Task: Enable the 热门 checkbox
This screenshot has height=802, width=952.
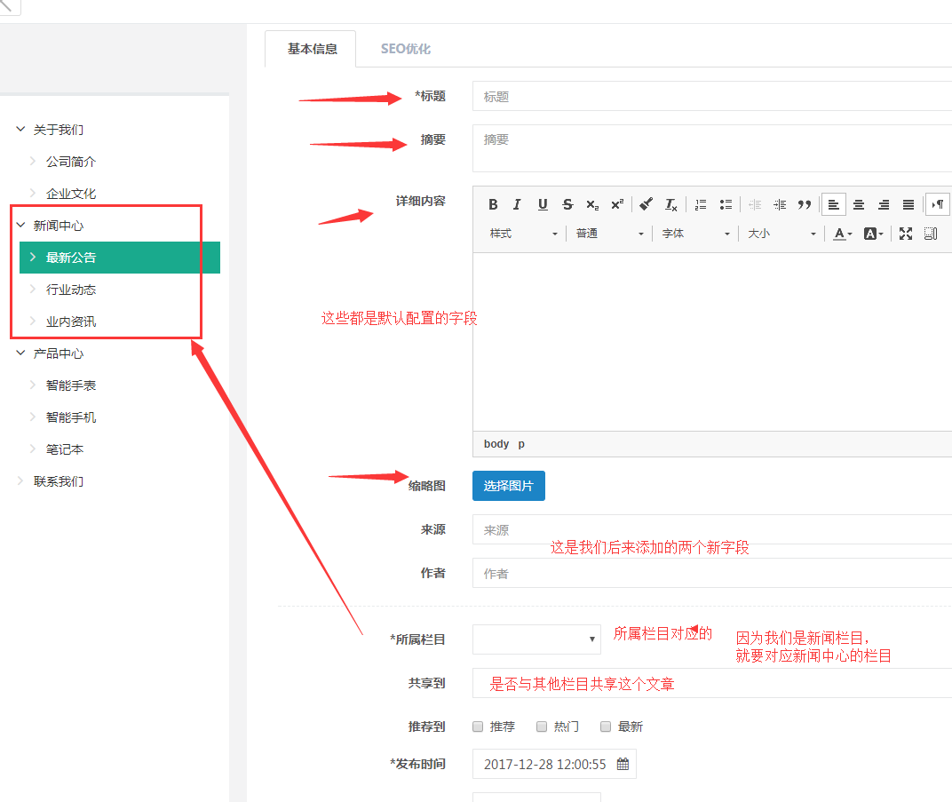Action: [542, 727]
